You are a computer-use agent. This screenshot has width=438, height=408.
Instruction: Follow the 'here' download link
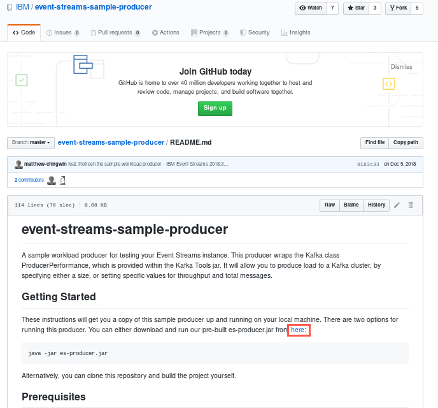coord(297,330)
